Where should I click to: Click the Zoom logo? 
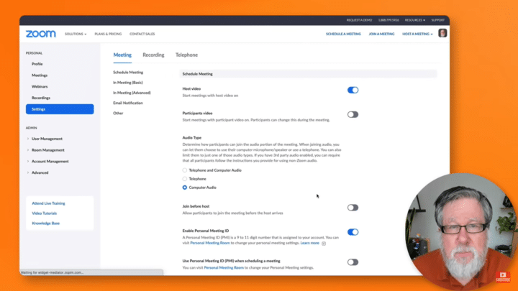(40, 34)
